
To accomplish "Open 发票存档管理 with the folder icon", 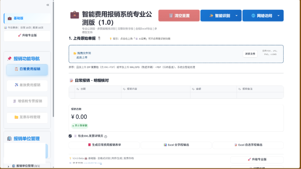I will [x=27, y=117].
